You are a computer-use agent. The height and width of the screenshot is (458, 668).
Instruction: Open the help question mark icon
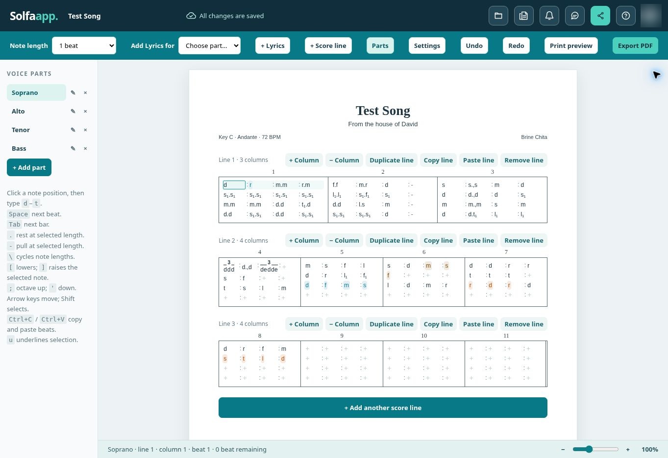(626, 16)
